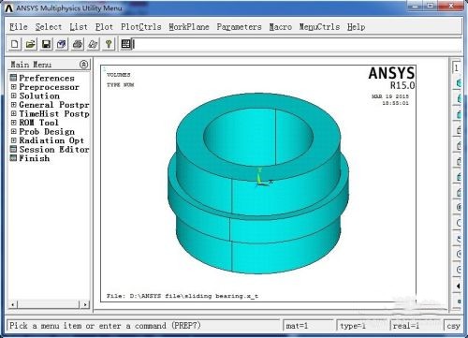
Task: Click the Main Menu panel title
Action: [x=31, y=65]
